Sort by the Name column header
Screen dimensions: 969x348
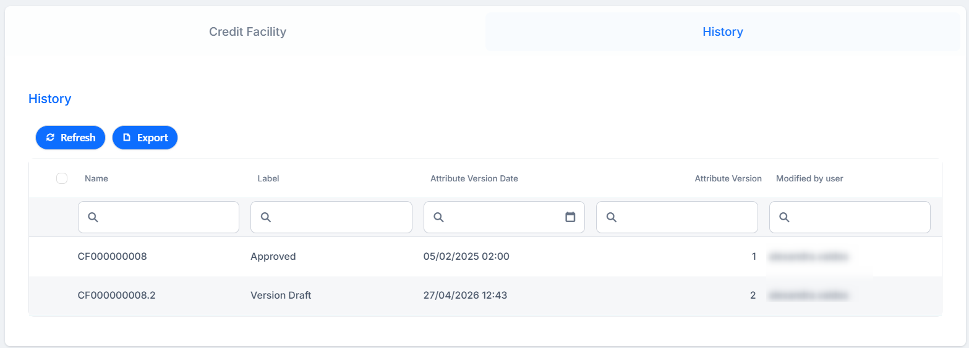click(x=96, y=178)
